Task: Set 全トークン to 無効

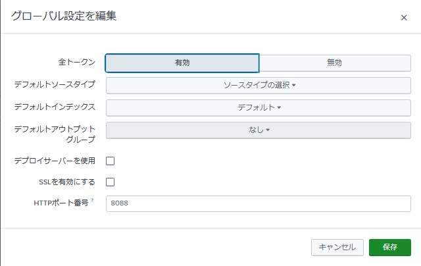Action: tap(335, 63)
